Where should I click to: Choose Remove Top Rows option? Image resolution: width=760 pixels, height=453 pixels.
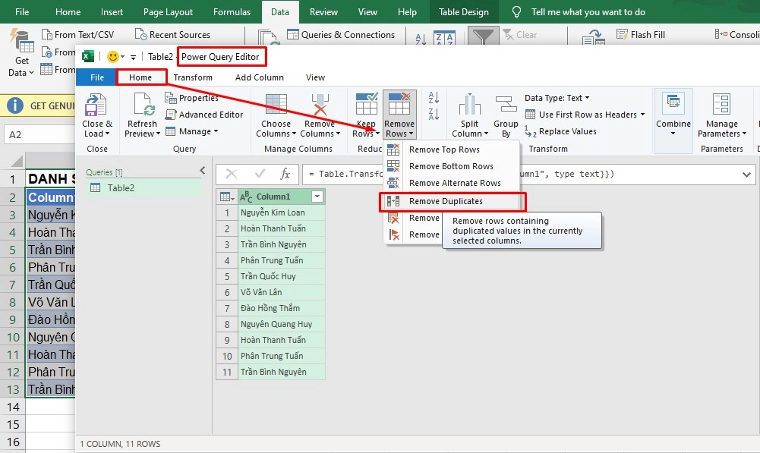pos(444,149)
